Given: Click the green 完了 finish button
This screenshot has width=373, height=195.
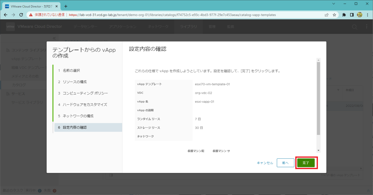Looking at the screenshot, I should [x=306, y=163].
